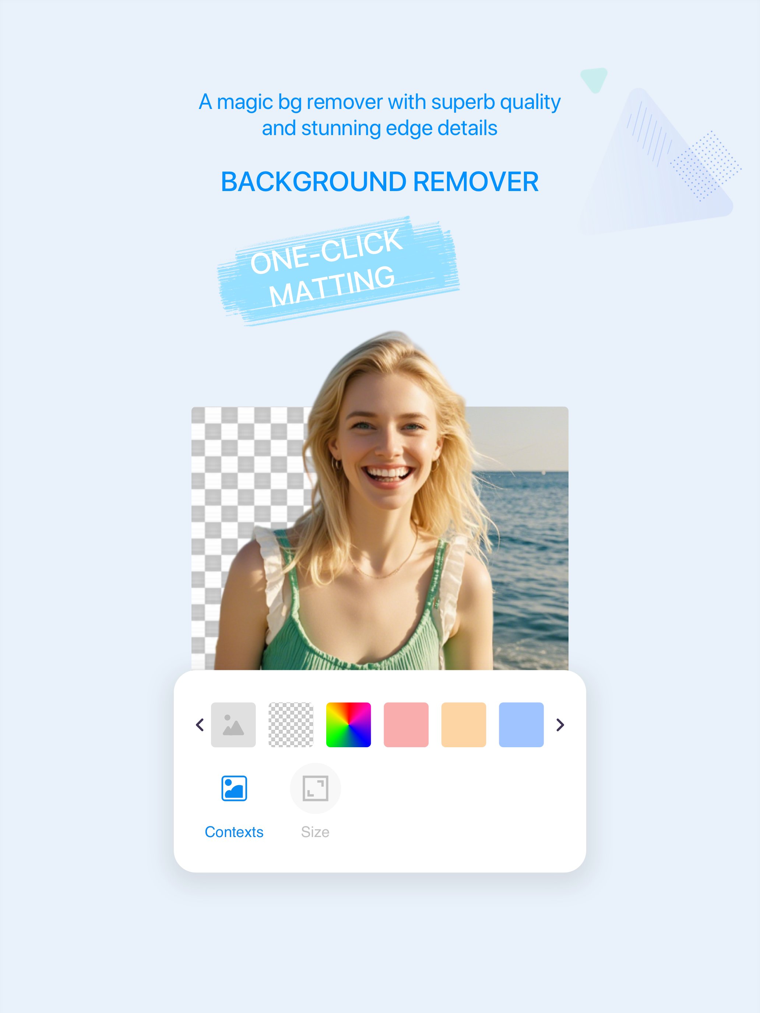Show more swatches with right chevron
The height and width of the screenshot is (1013, 760).
pyautogui.click(x=560, y=724)
